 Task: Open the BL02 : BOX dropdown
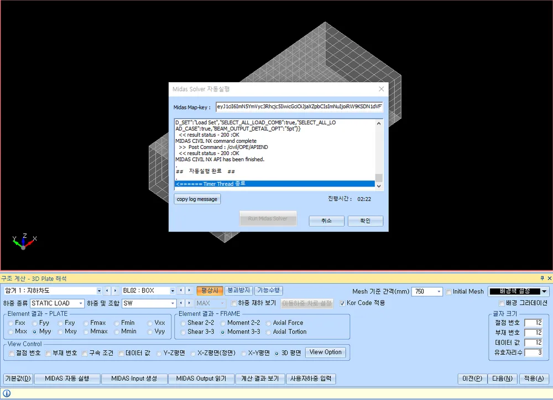(x=173, y=291)
